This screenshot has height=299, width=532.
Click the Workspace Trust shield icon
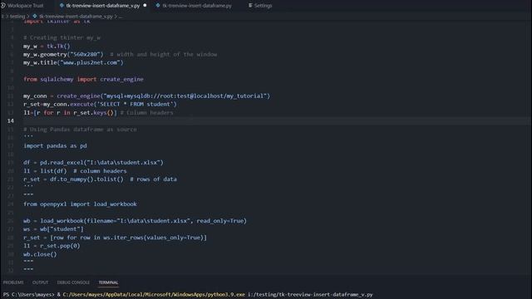pos(3,6)
